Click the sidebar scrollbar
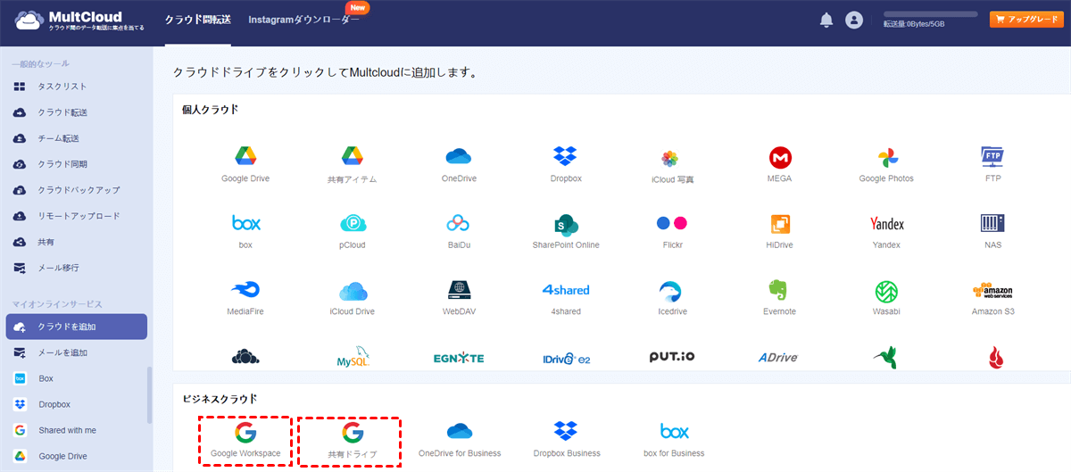1071x472 pixels. pos(150,395)
